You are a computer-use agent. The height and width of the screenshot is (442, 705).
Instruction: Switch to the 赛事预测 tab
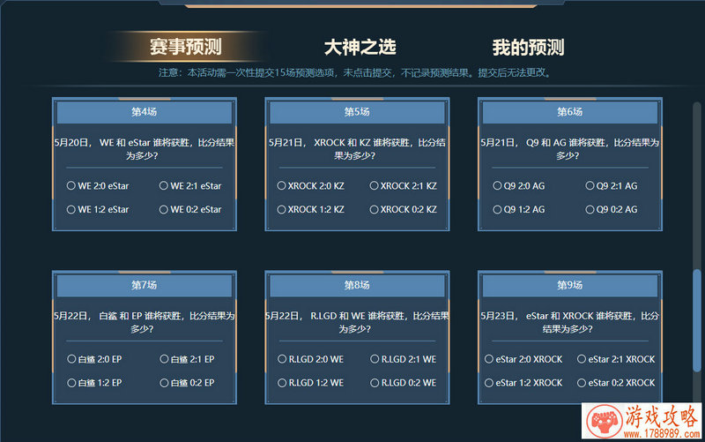184,47
